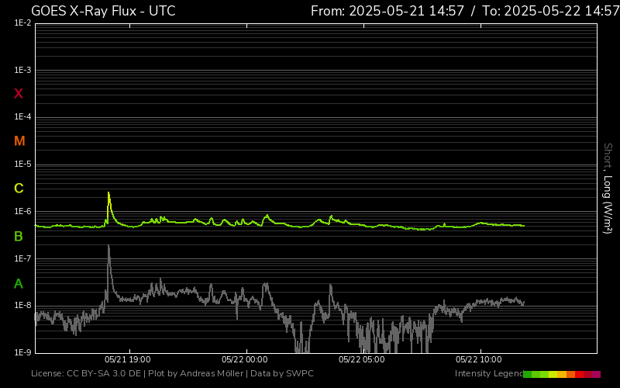The image size is (620, 388).
Task: Click the orange M flare class label
Action: [x=19, y=141]
